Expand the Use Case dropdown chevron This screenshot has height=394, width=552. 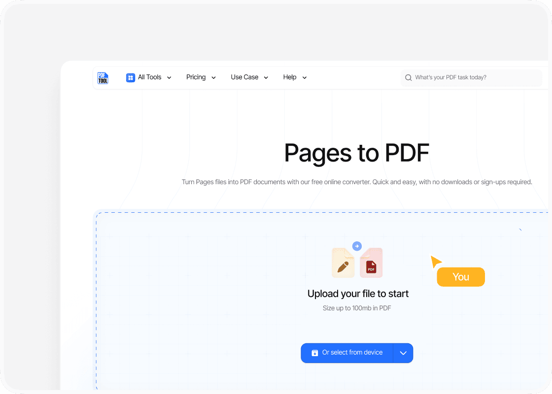(266, 78)
